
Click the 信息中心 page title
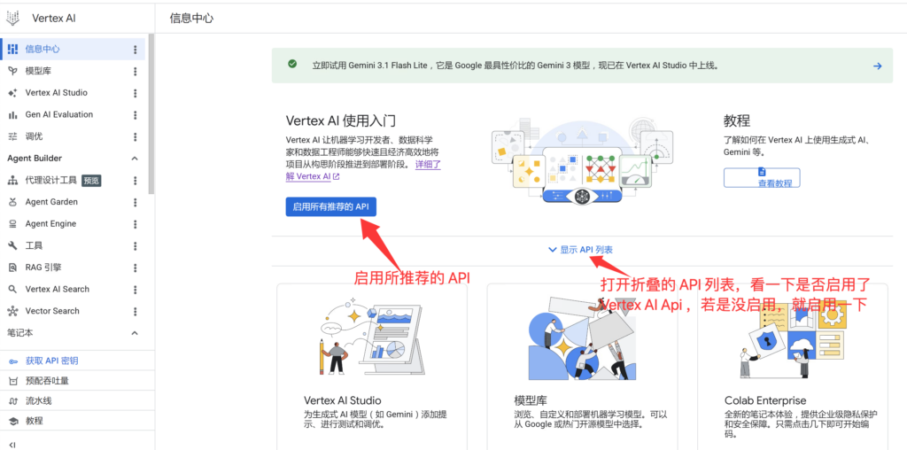(191, 18)
